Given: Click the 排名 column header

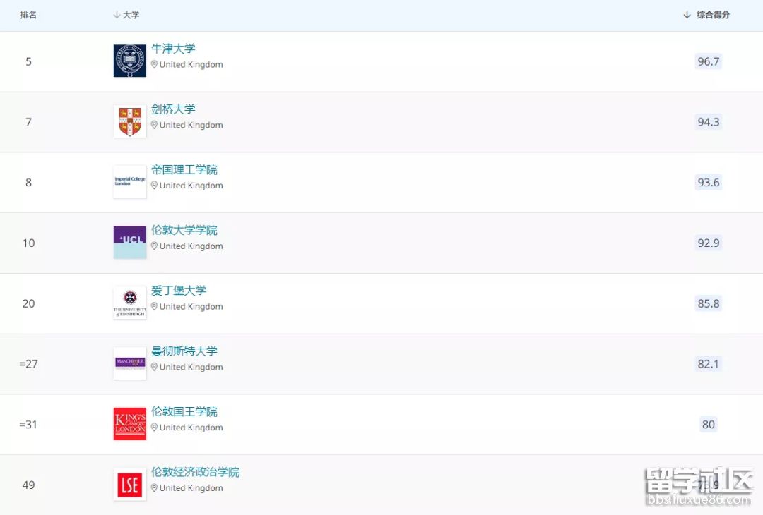Looking at the screenshot, I should coord(28,15).
